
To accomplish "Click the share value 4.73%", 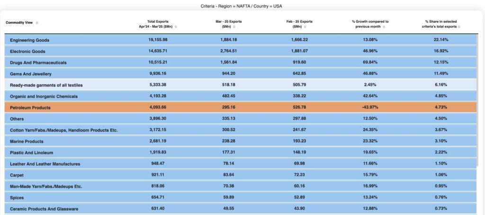I will tap(441, 107).
